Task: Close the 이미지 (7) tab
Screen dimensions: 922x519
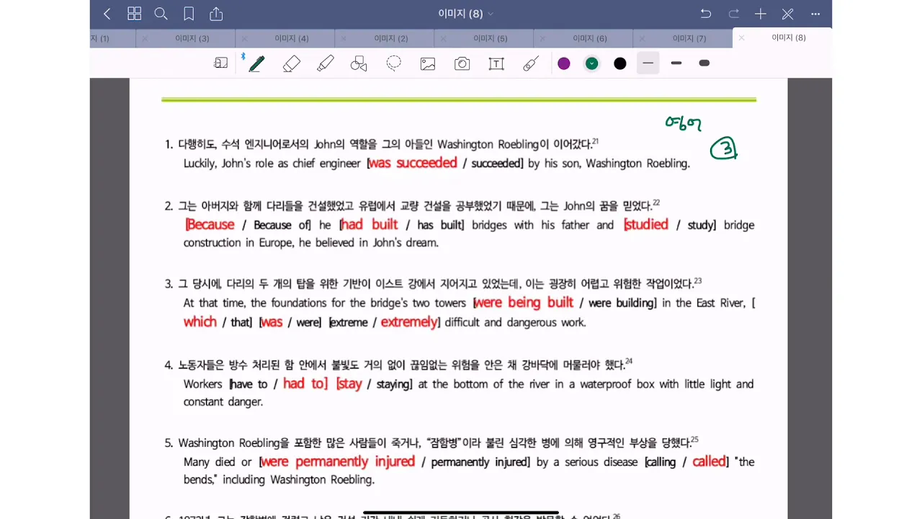Action: (642, 38)
